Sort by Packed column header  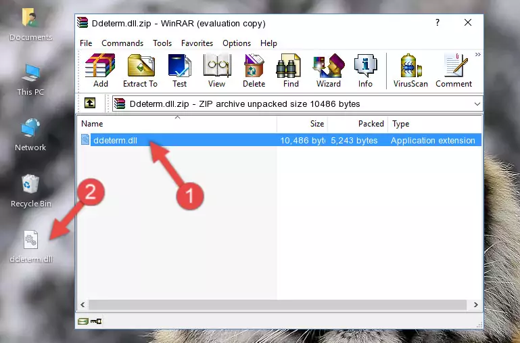pos(358,124)
